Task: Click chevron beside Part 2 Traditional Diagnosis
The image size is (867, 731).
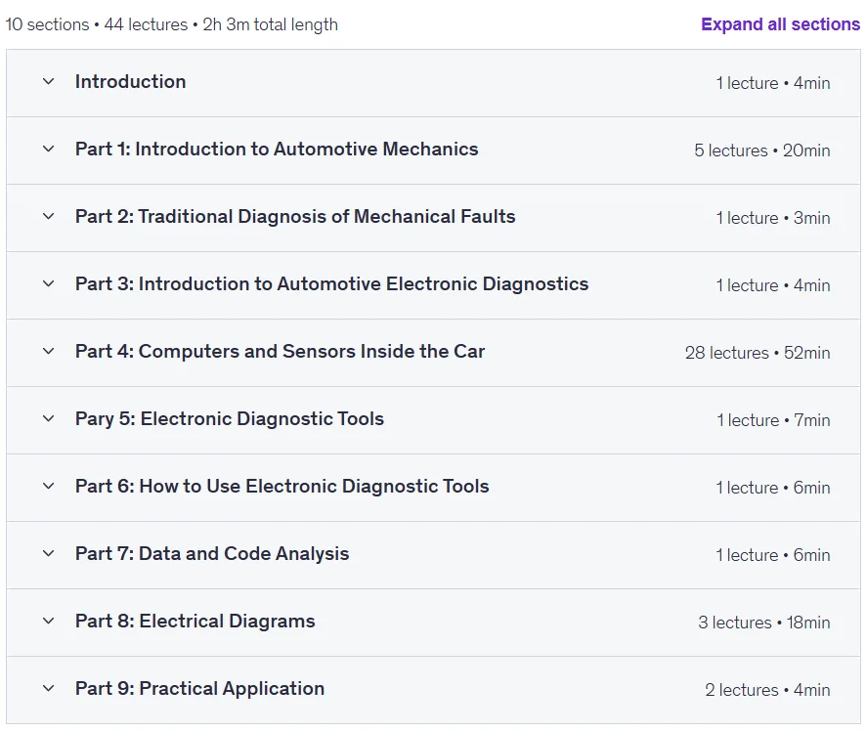Action: coord(49,217)
